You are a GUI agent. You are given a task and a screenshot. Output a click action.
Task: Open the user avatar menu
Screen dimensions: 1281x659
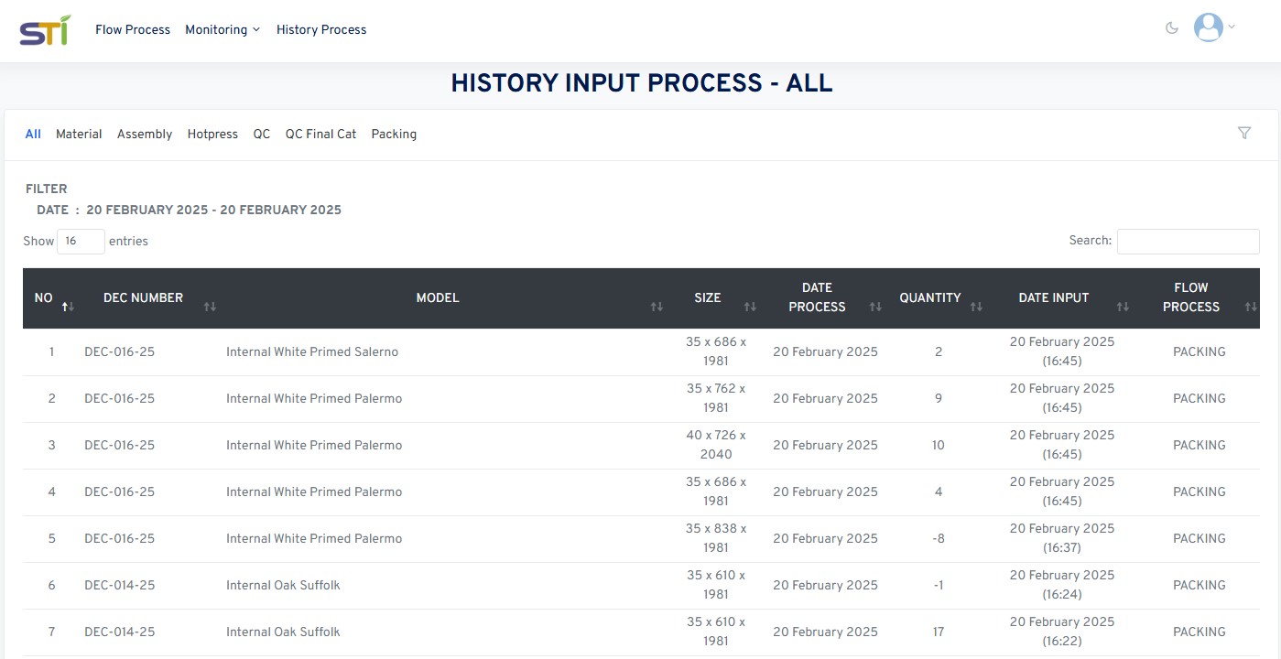[x=1209, y=27]
